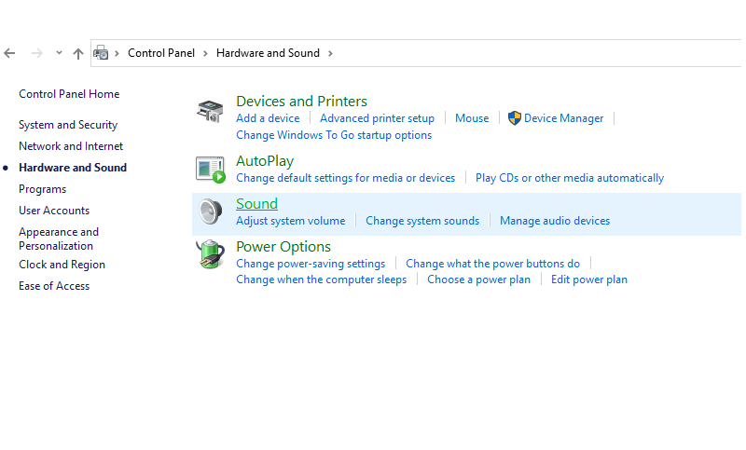
Task: Click Adjust system volume link
Action: click(291, 221)
